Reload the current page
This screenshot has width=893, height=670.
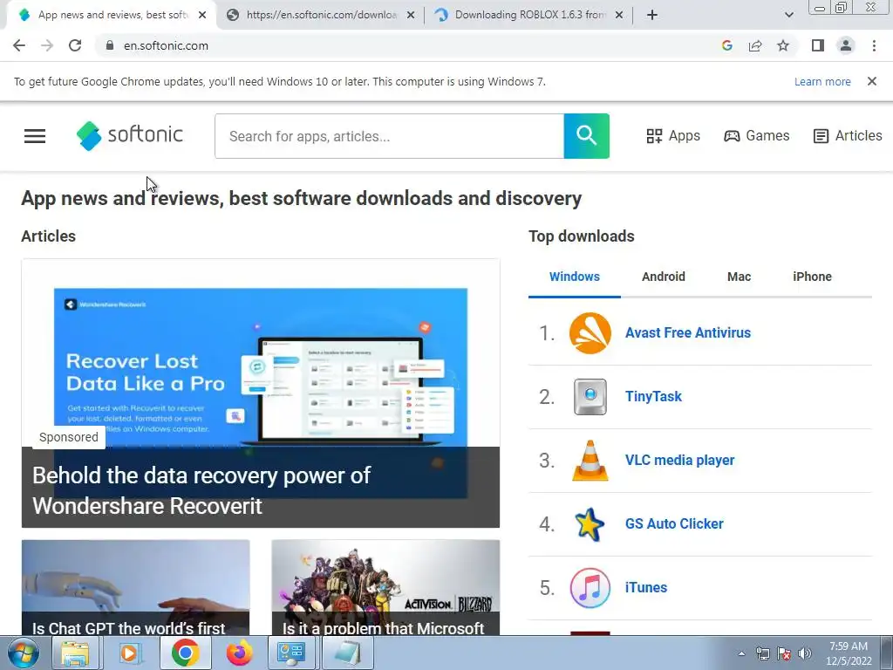point(75,45)
